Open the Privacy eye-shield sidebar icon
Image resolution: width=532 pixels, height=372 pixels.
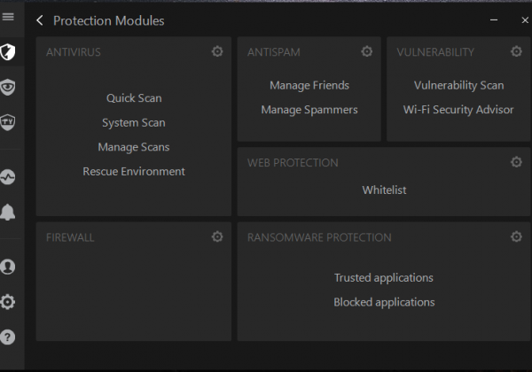click(7, 87)
